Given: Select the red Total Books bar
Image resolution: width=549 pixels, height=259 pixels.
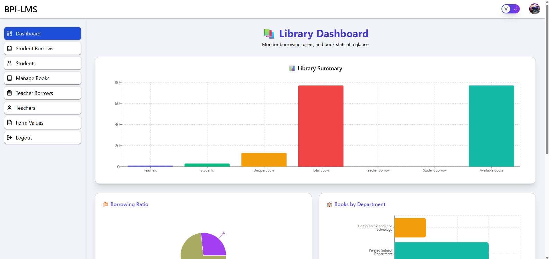Looking at the screenshot, I should point(321,126).
